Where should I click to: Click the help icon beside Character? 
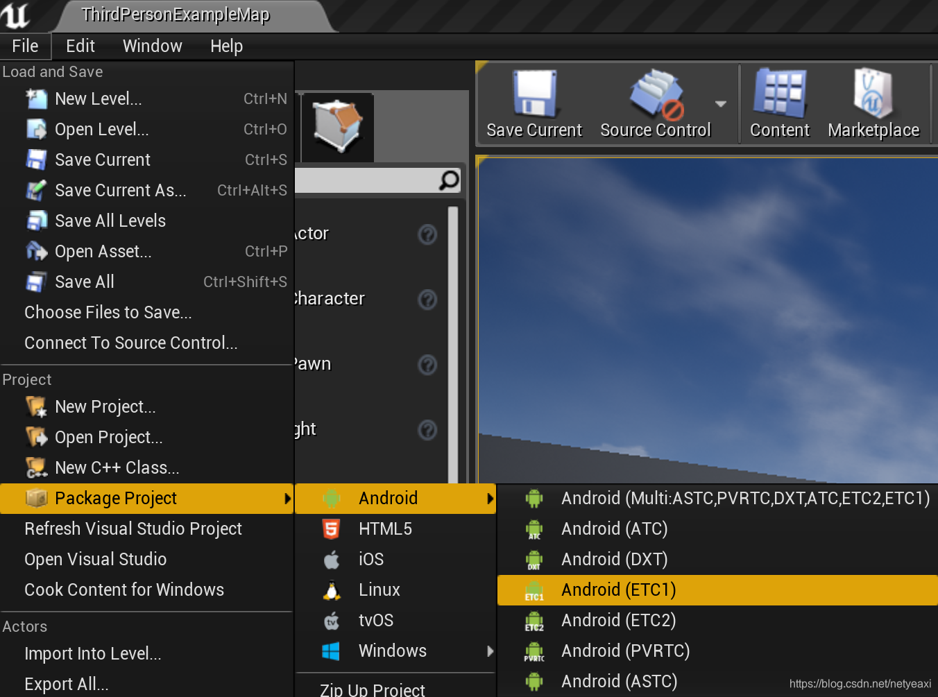point(428,300)
